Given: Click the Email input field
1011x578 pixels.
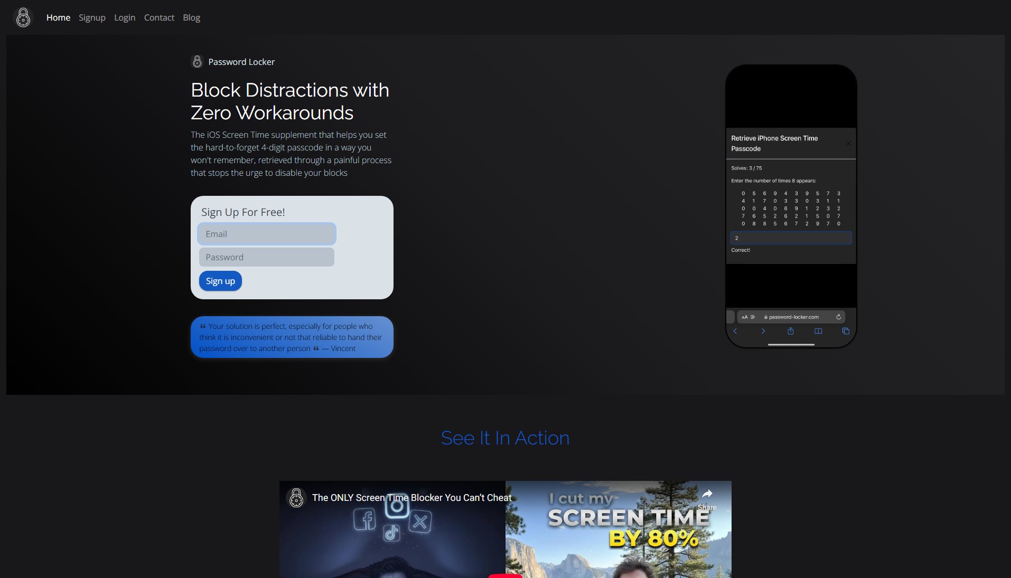Looking at the screenshot, I should pos(267,234).
